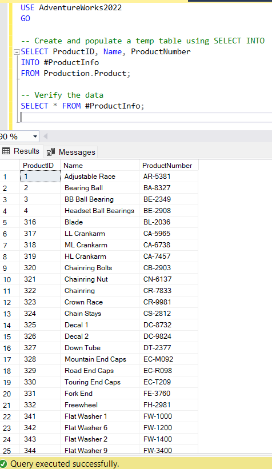272x469 pixels.
Task: Switch to the Results tab
Action: (x=21, y=151)
